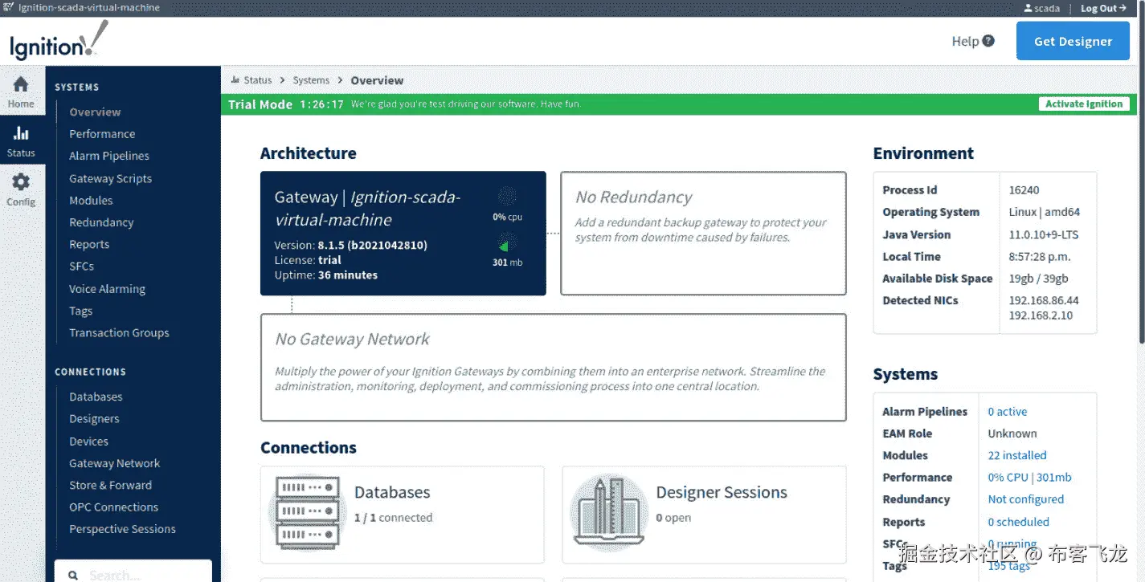Log out of the gateway
Screen dimensions: 1145x582
1103,8
